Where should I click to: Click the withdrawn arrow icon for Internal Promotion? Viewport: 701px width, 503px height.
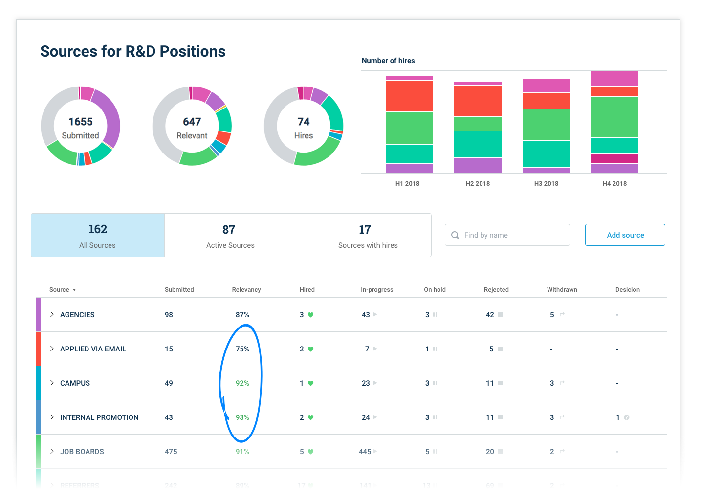coord(562,417)
